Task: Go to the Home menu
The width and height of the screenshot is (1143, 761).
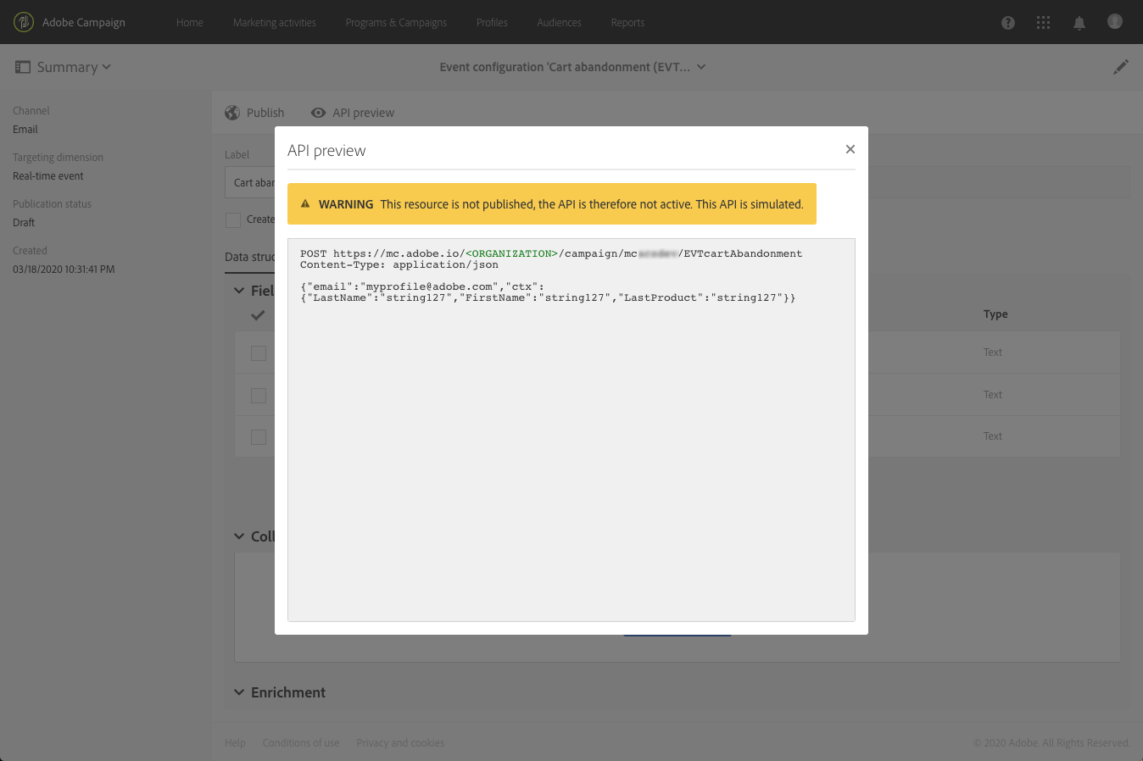Action: [x=190, y=23]
